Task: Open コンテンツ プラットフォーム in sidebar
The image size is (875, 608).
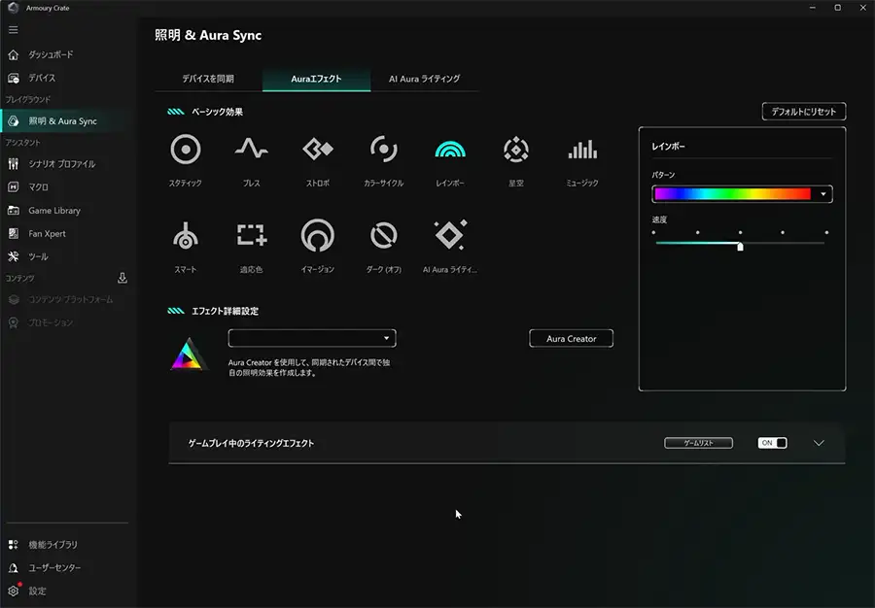Action: [70, 299]
